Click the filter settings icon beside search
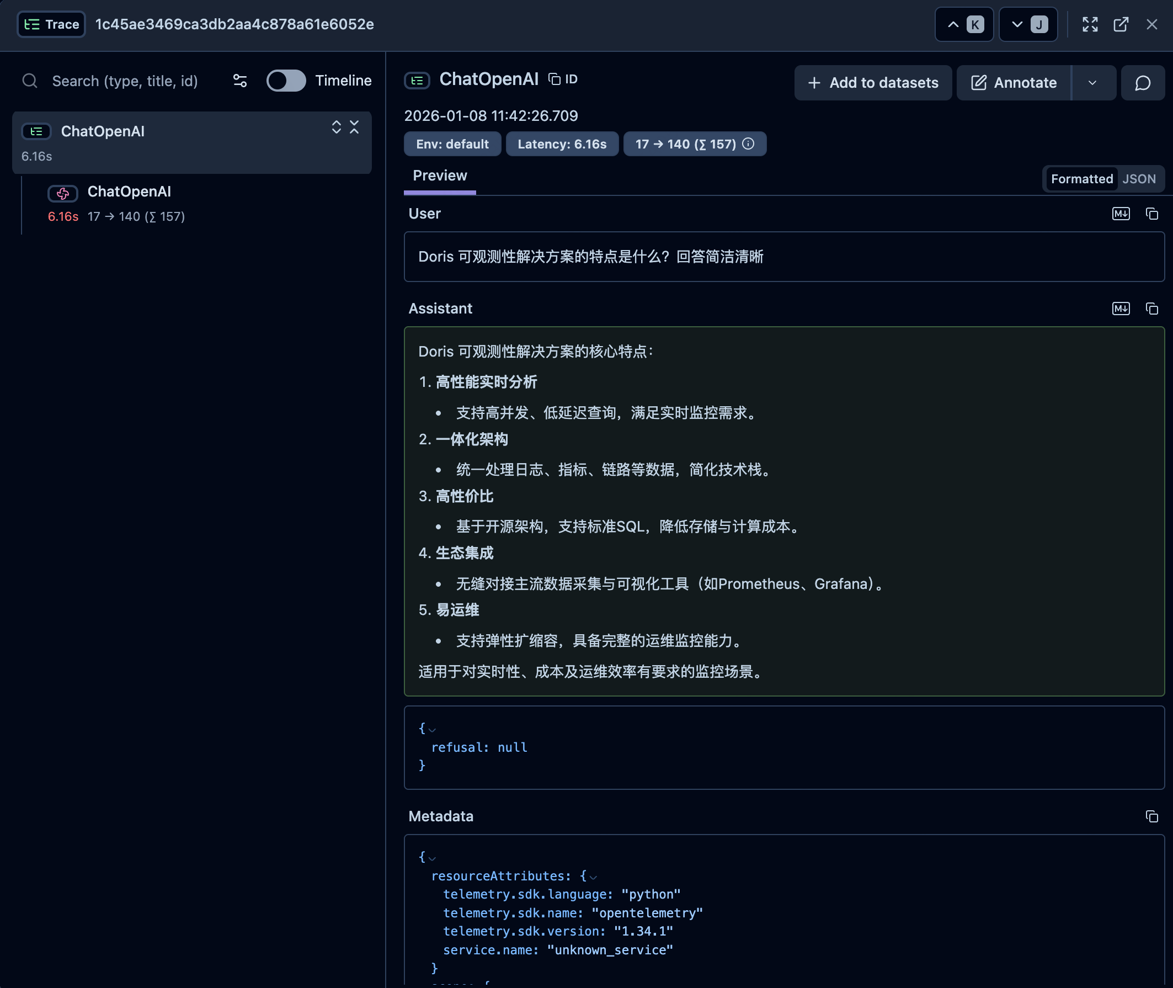 click(x=239, y=81)
